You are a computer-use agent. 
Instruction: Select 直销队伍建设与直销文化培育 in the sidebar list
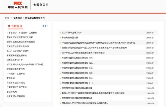(x=20, y=37)
